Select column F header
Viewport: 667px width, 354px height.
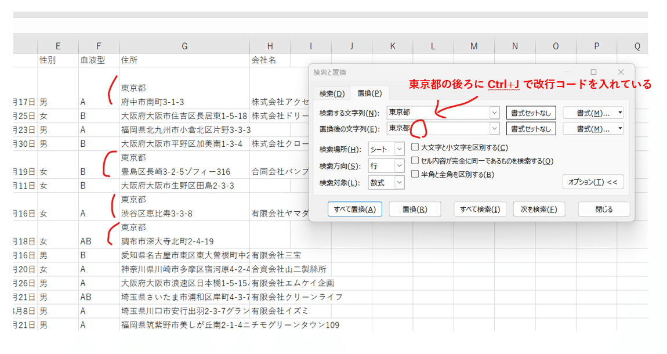pyautogui.click(x=99, y=46)
